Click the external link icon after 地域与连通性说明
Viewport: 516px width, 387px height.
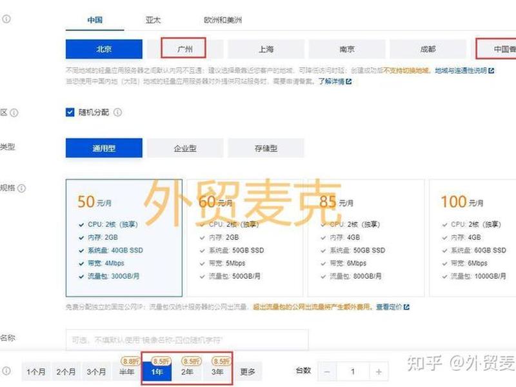pos(491,70)
